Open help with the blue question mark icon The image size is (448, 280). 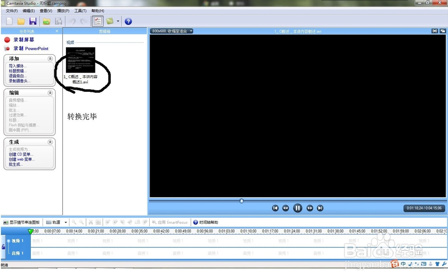click(128, 21)
